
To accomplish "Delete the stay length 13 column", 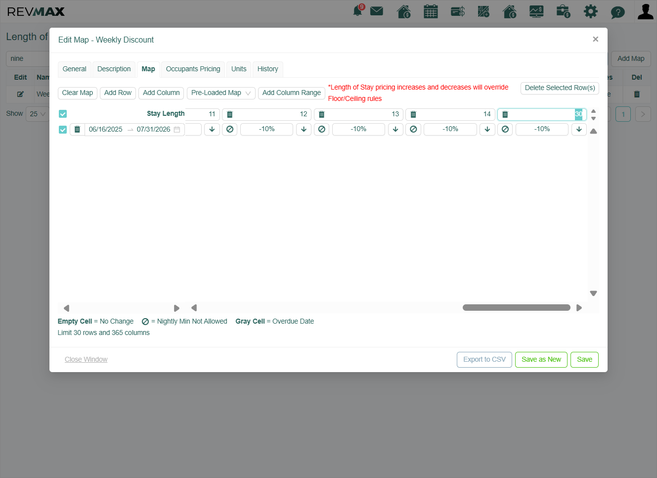I will (x=322, y=114).
